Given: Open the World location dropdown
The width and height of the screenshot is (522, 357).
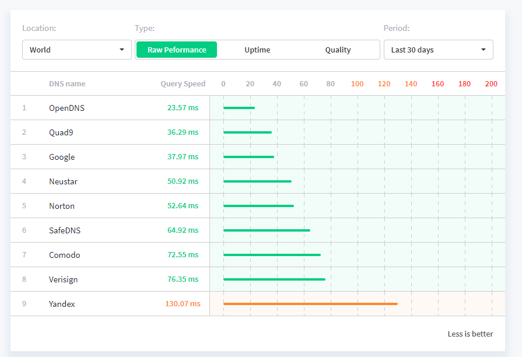Looking at the screenshot, I should click(x=77, y=50).
